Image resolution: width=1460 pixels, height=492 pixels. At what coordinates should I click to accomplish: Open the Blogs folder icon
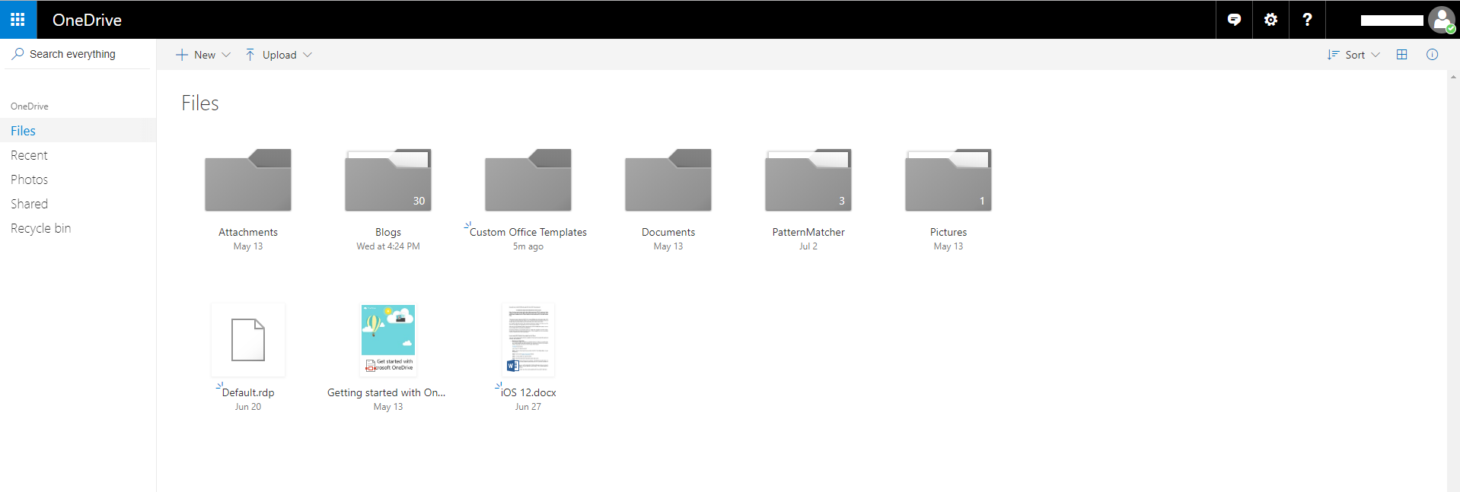click(388, 180)
